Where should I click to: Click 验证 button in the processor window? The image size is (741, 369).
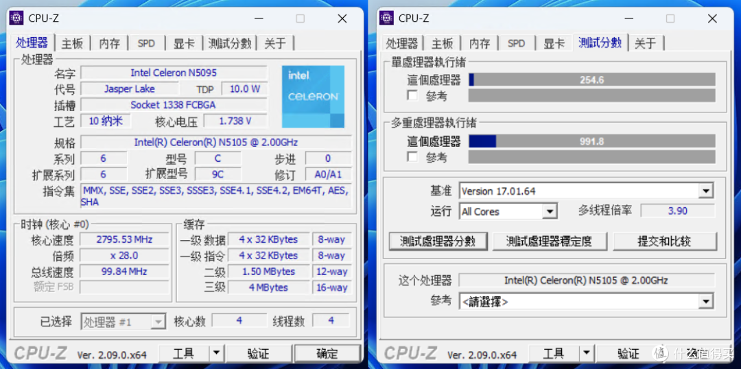pyautogui.click(x=259, y=353)
